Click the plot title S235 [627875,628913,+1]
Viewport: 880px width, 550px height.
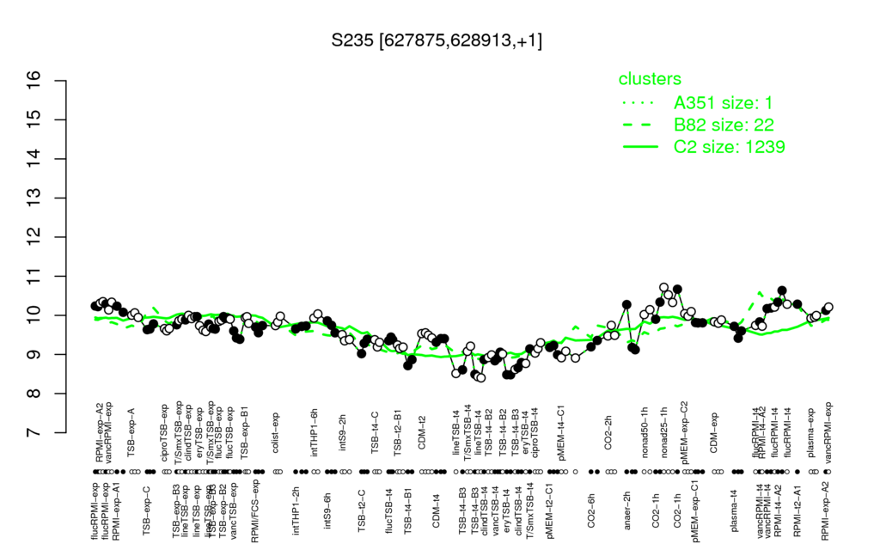pyautogui.click(x=437, y=41)
